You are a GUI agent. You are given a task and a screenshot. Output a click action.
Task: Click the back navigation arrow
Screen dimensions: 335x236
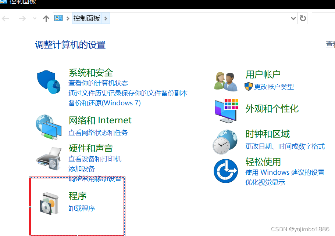click(x=6, y=19)
